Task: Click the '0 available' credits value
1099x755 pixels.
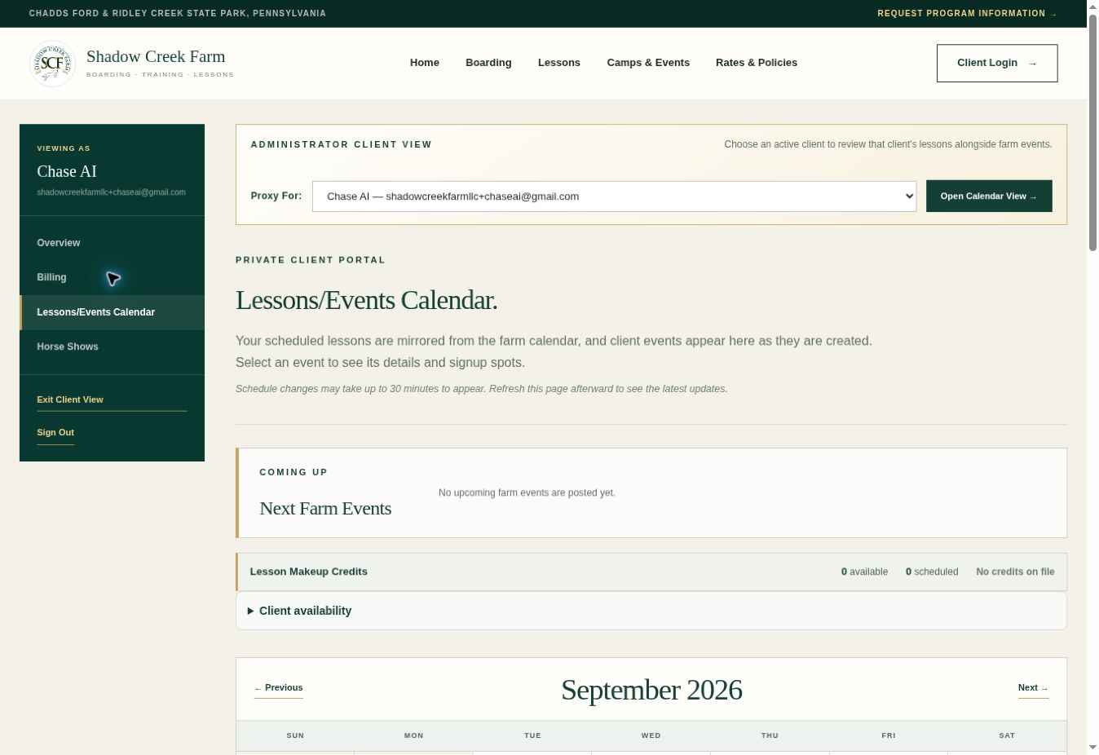Action: pos(864,572)
